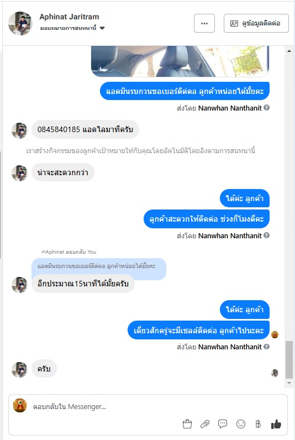Click the reaction emoji beside last blue message
Screen dimensions: 295x440
pyautogui.click(x=275, y=334)
